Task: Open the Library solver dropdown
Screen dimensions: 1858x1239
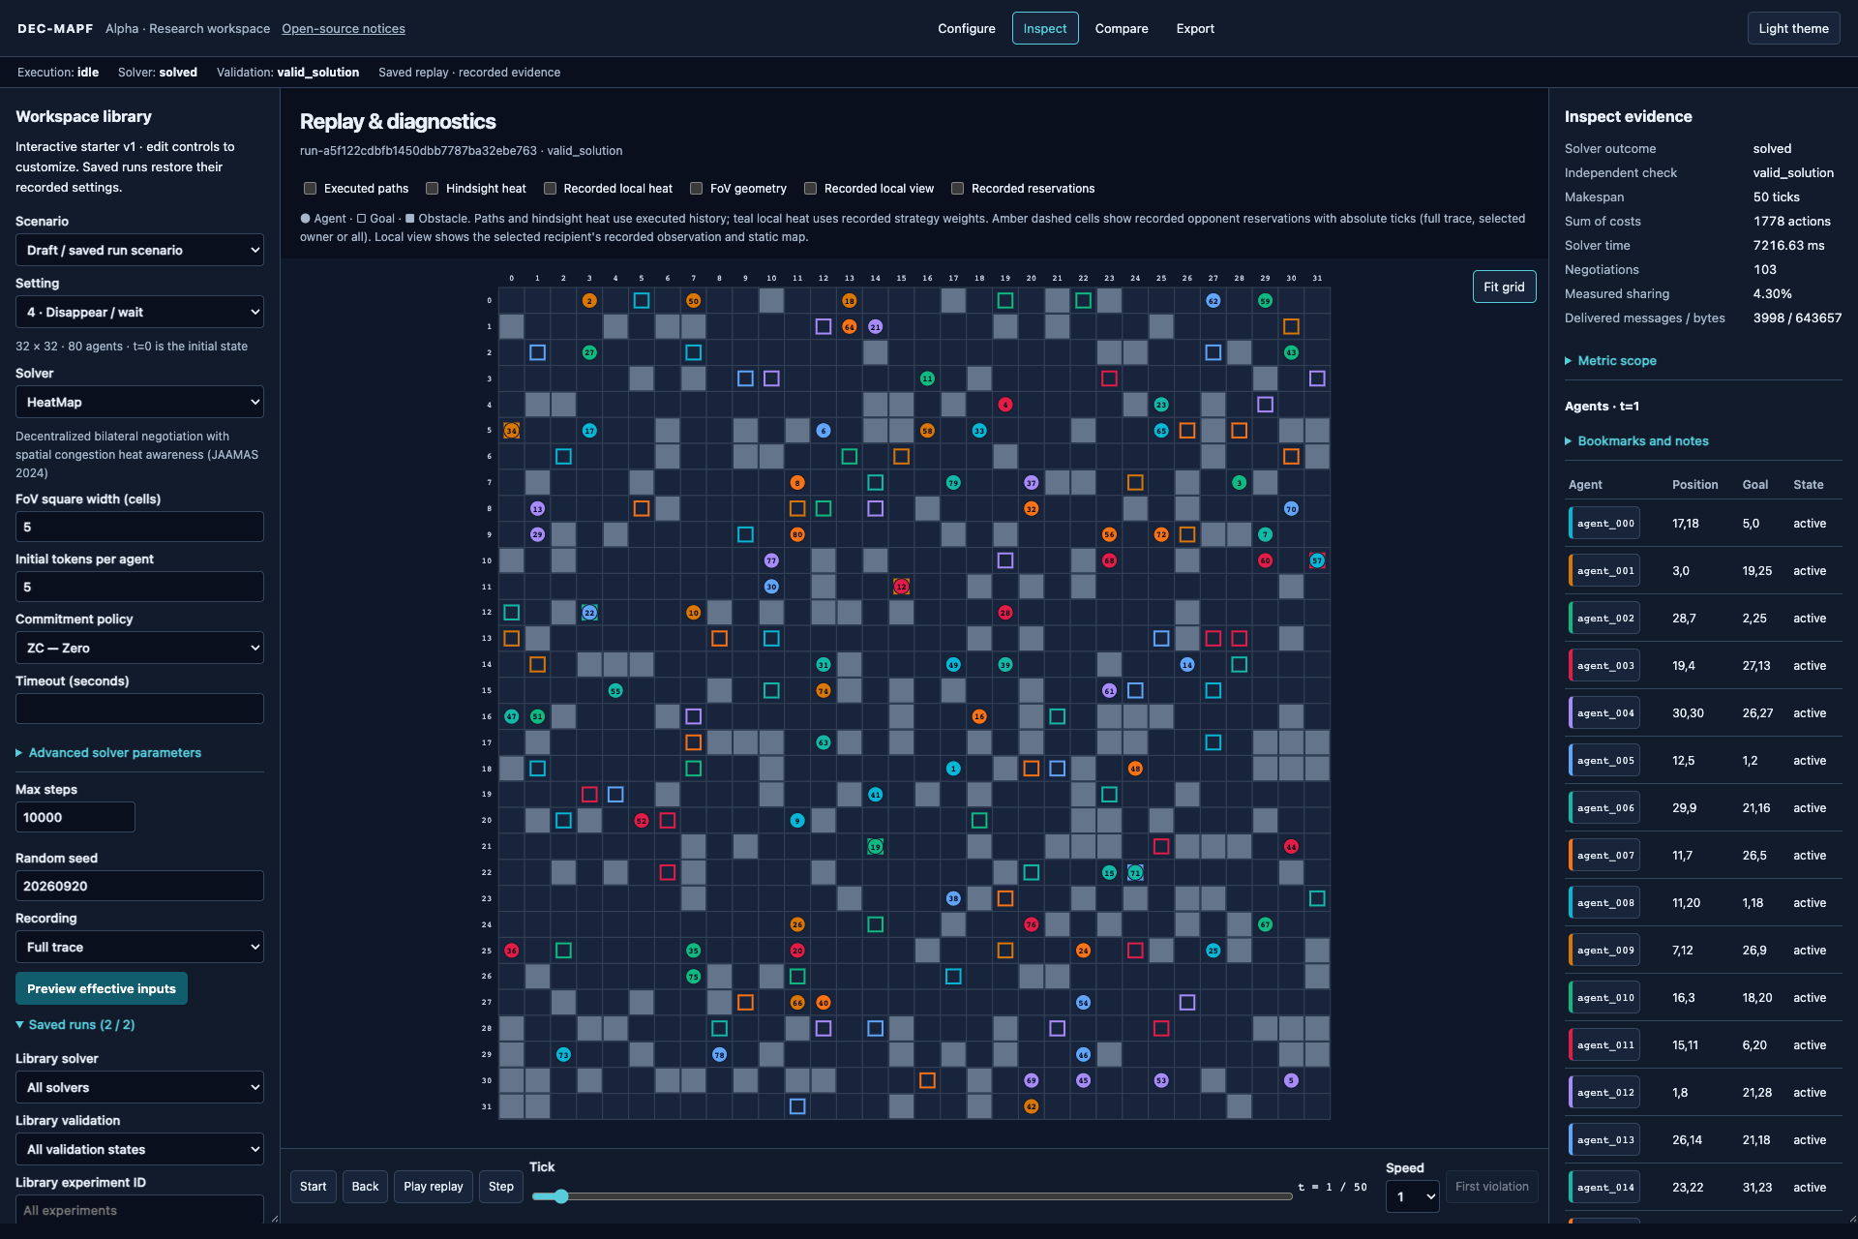Action: (139, 1087)
